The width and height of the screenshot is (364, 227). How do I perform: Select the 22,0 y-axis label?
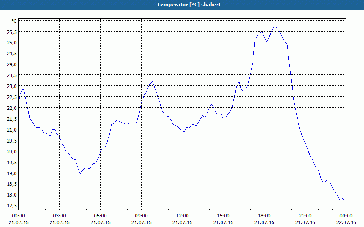click(12, 108)
